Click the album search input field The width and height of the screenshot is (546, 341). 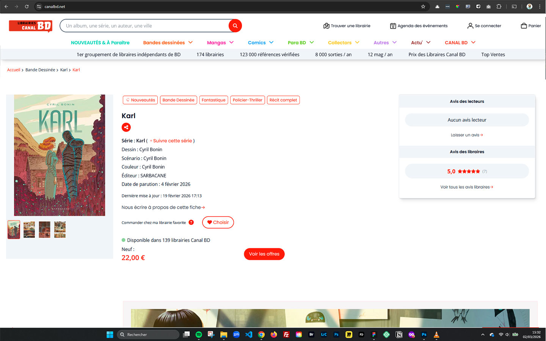pos(144,26)
